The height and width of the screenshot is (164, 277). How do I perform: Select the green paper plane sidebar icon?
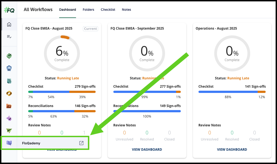pos(9,131)
